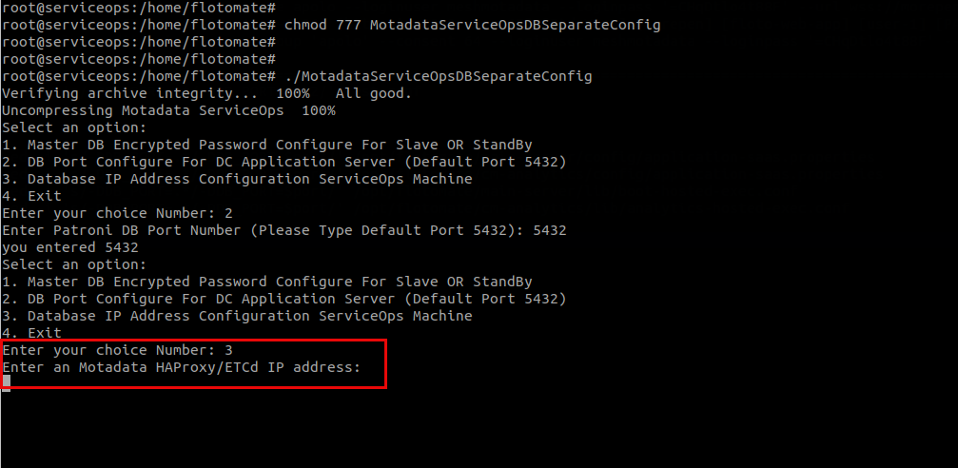Click the 'Uncompressing Motadata ServiceOps' line
958x468 pixels.
(168, 110)
